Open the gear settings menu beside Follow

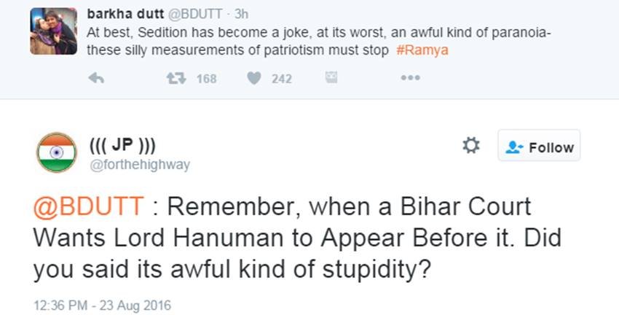click(471, 146)
